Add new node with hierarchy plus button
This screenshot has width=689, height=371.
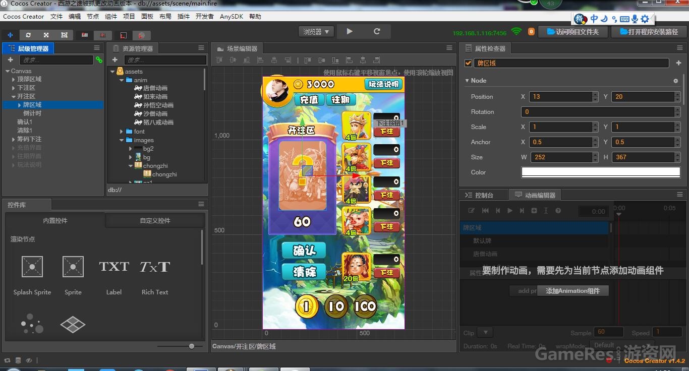coord(10,59)
